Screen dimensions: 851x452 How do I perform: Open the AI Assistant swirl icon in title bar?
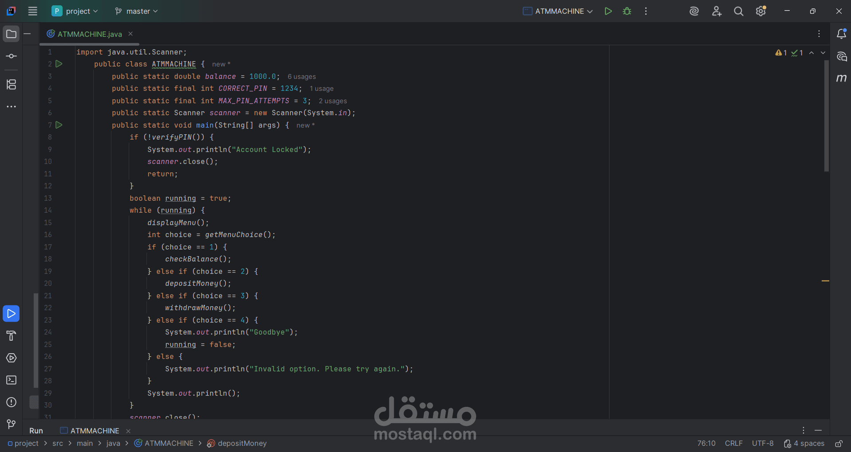pyautogui.click(x=694, y=11)
